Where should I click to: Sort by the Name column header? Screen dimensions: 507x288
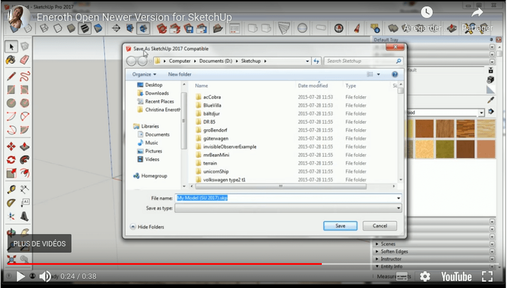click(x=202, y=86)
